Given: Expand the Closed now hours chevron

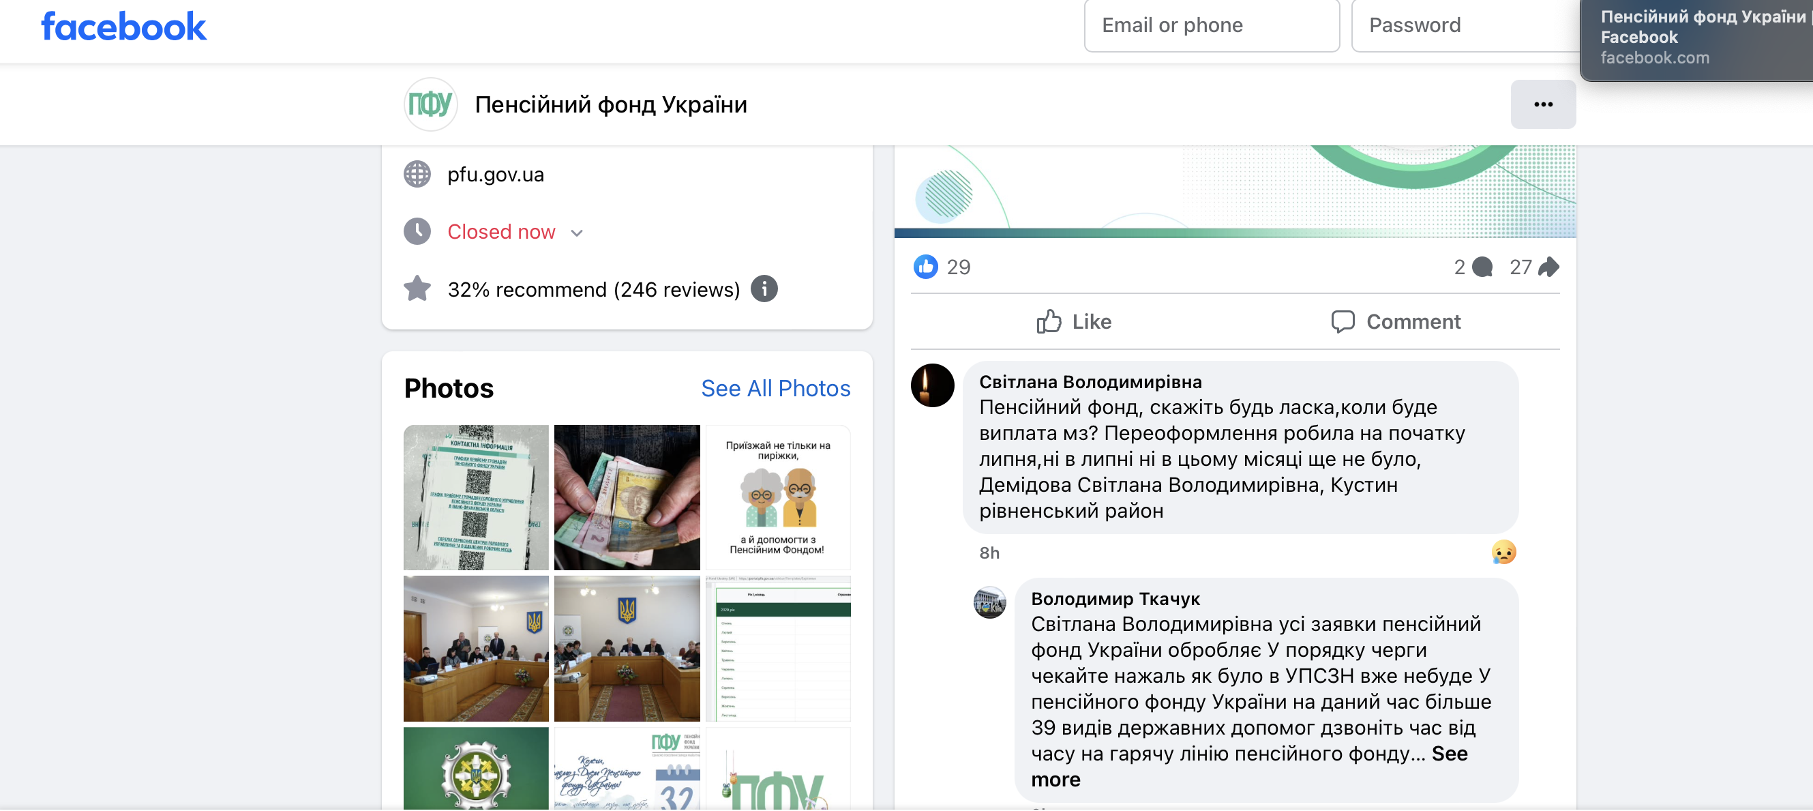Looking at the screenshot, I should click(x=576, y=233).
